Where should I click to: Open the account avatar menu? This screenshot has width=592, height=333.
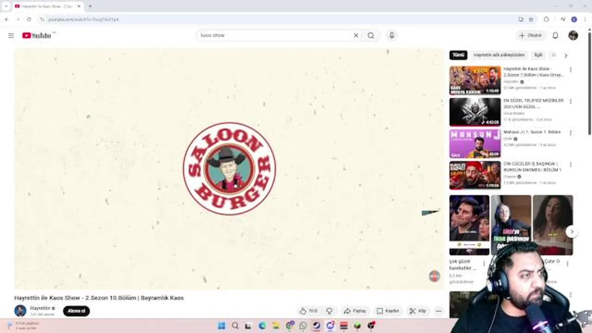click(x=573, y=36)
